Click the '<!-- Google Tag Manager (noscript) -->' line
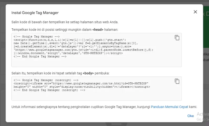209x126 pixels. pyautogui.click(x=46, y=80)
